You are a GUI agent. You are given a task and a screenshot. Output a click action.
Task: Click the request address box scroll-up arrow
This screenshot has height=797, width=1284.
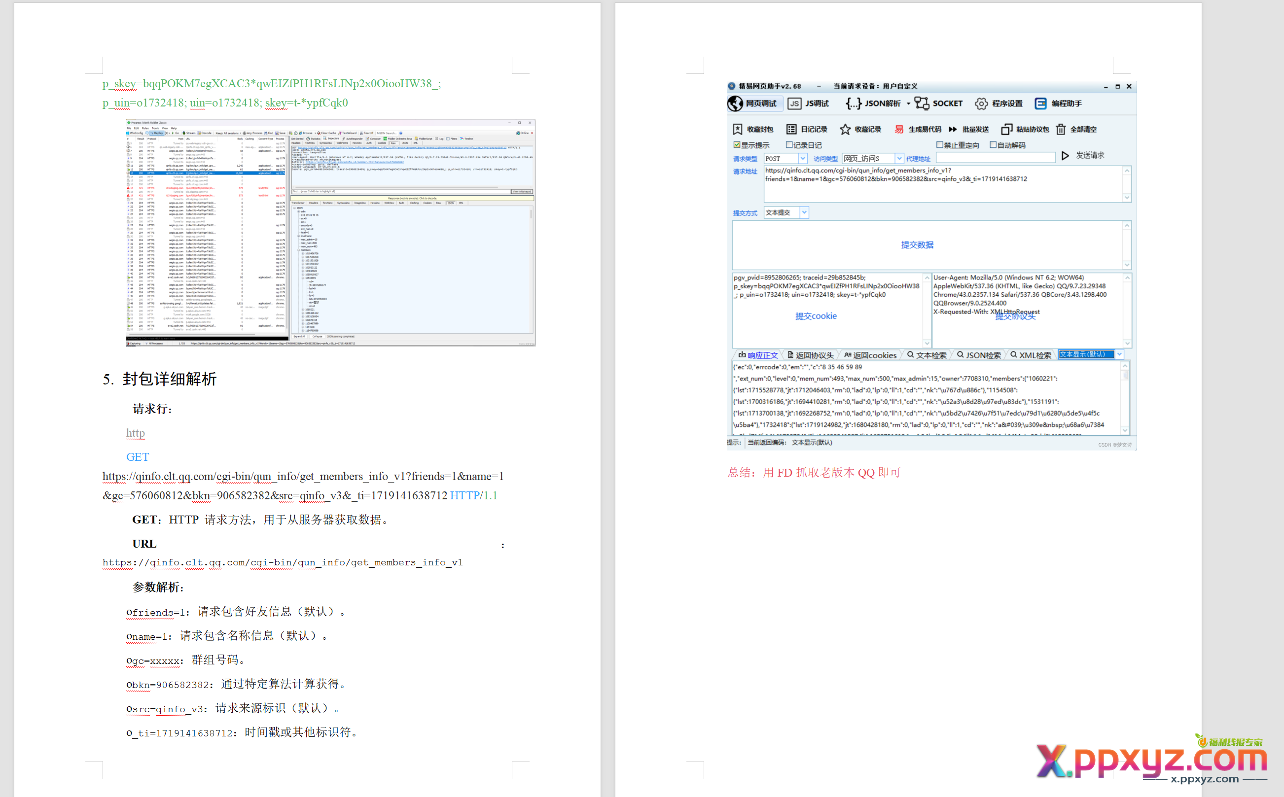click(1127, 170)
